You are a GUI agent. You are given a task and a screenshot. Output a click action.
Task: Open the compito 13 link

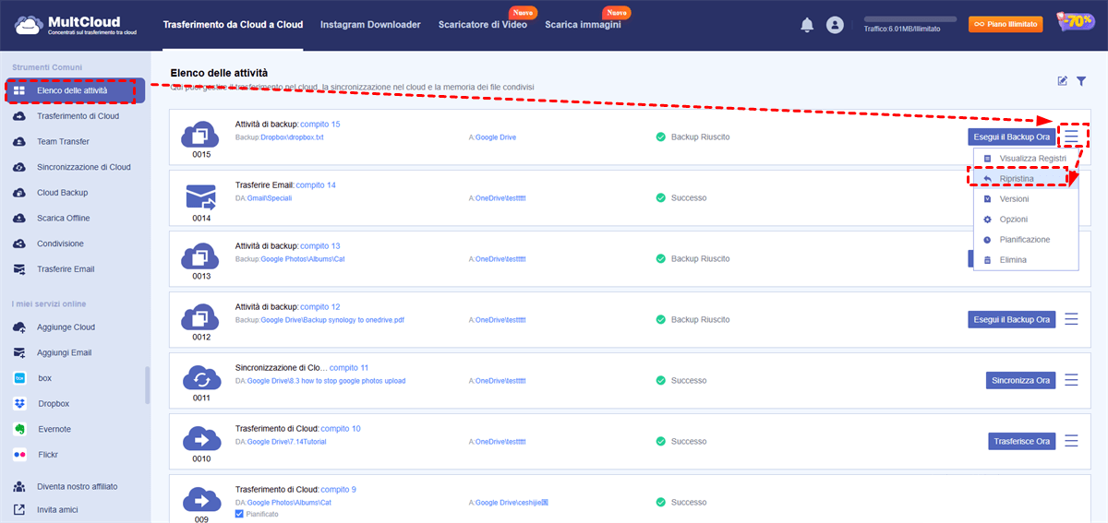click(x=320, y=246)
